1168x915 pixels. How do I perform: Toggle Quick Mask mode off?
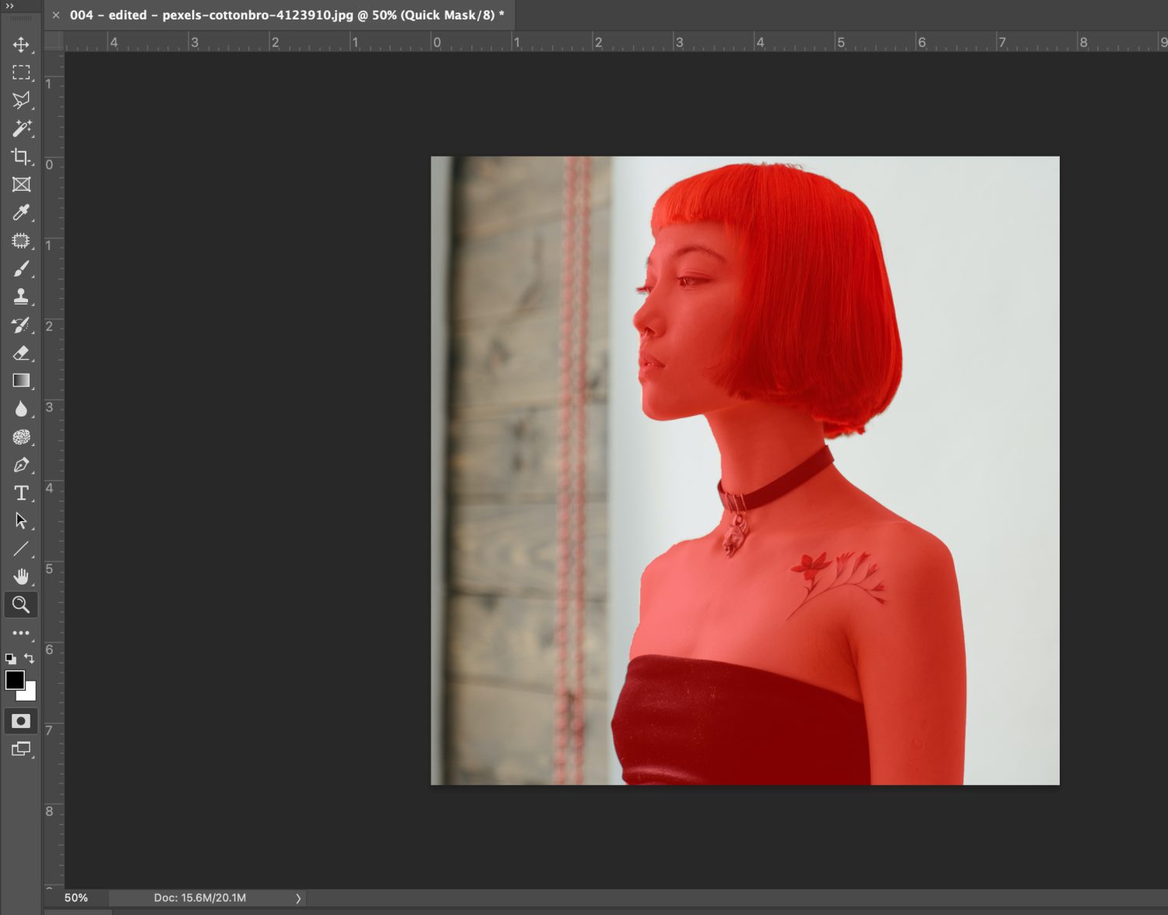tap(21, 721)
